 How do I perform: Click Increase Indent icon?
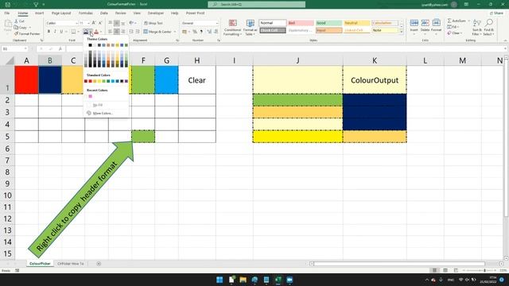click(138, 32)
